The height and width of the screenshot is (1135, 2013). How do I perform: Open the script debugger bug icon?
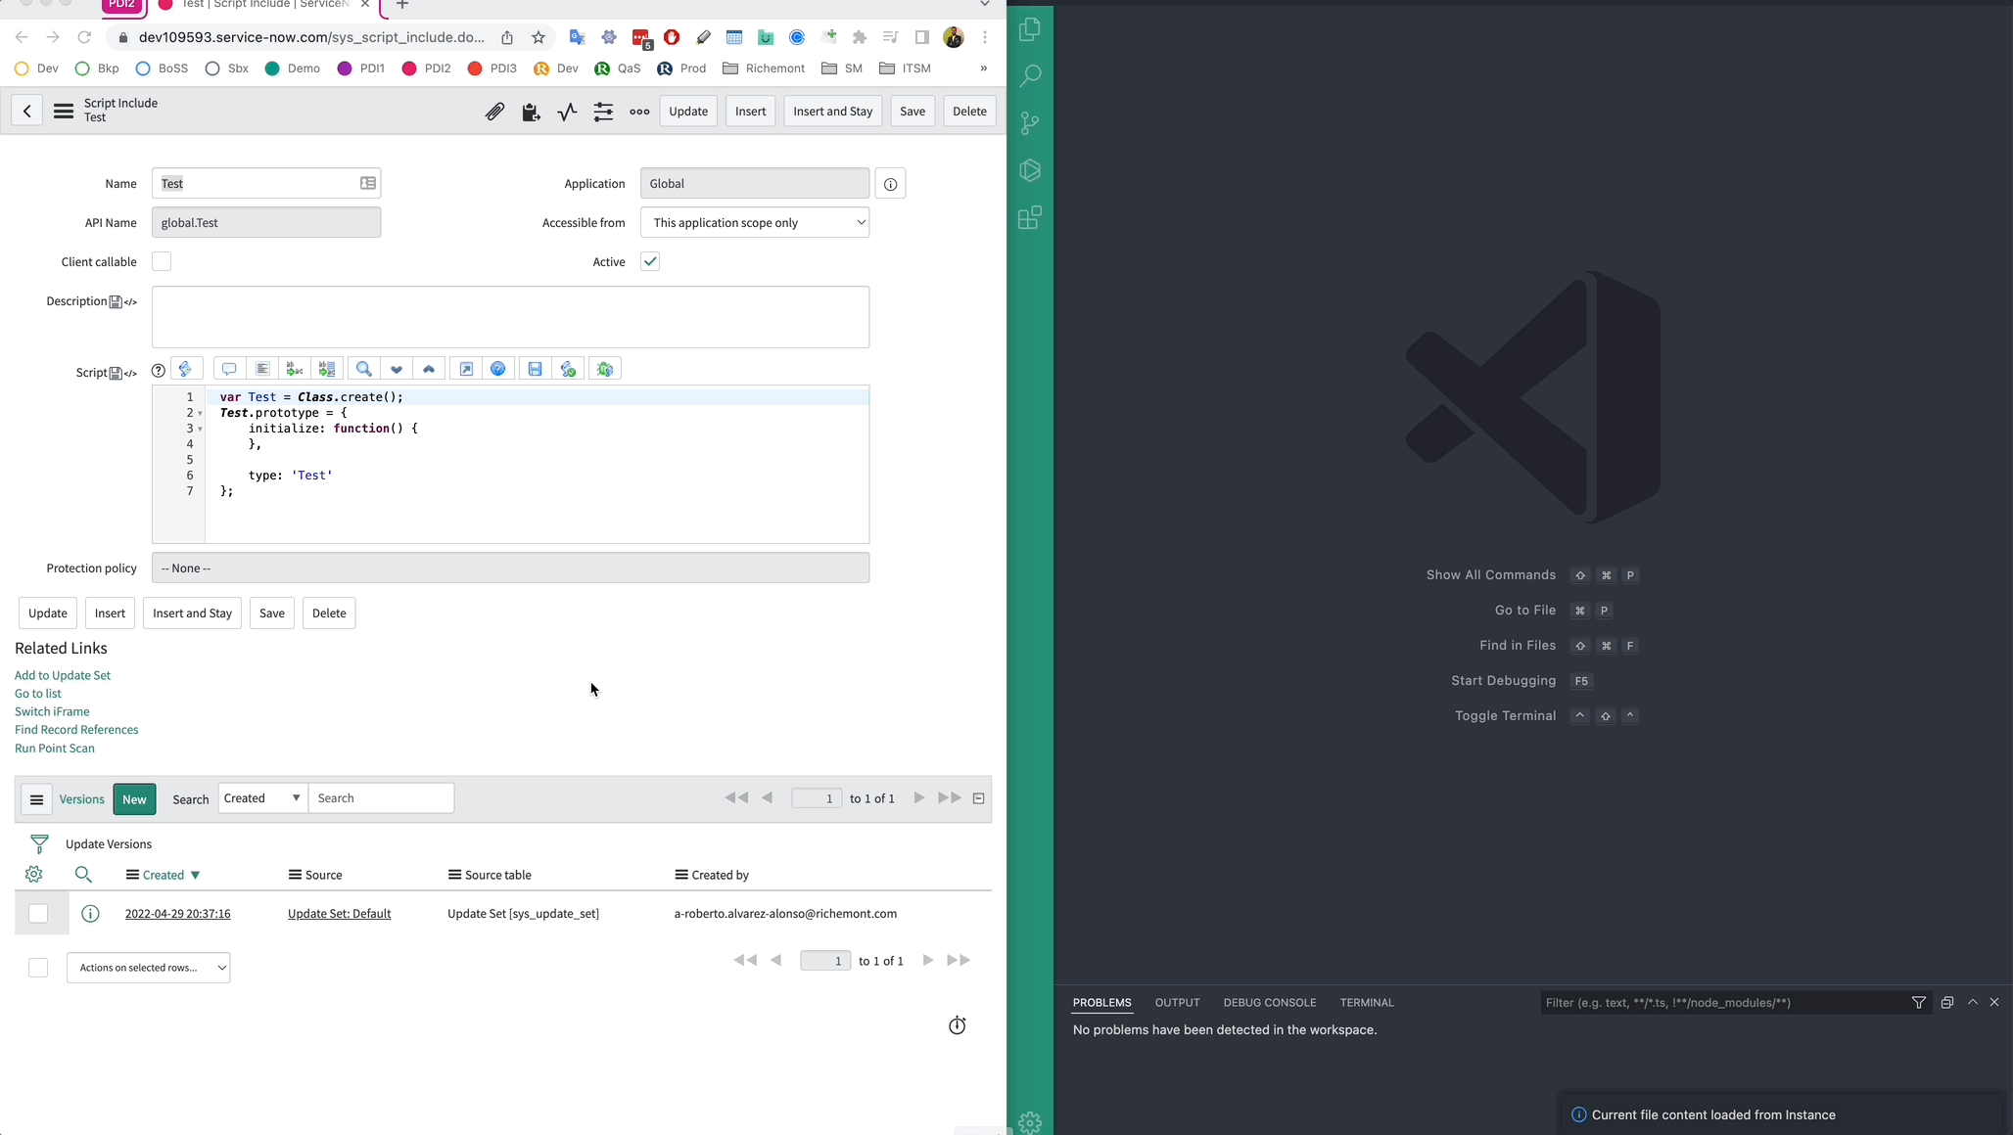pyautogui.click(x=605, y=369)
